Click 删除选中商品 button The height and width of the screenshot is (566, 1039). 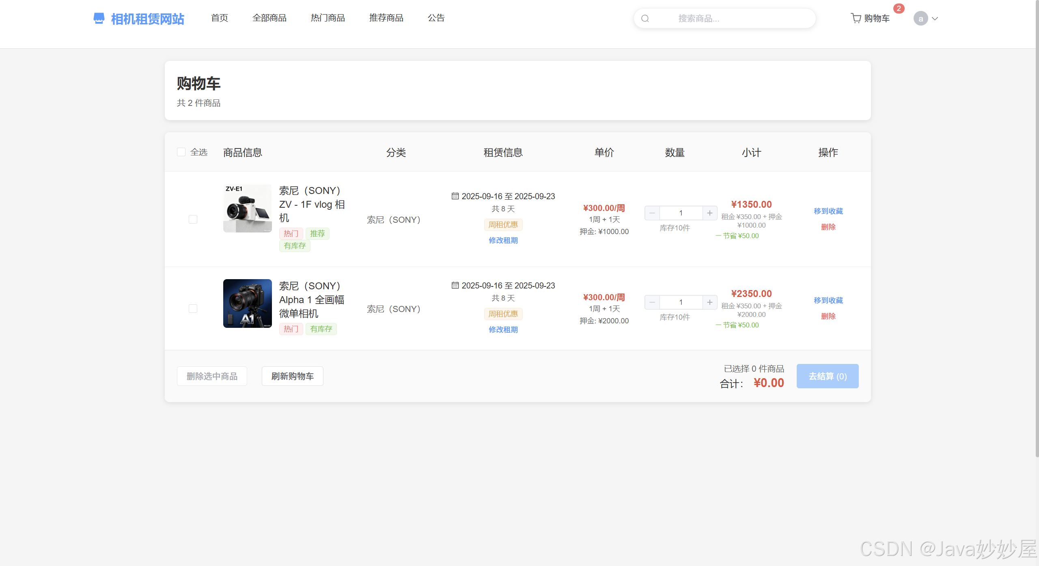pos(212,376)
